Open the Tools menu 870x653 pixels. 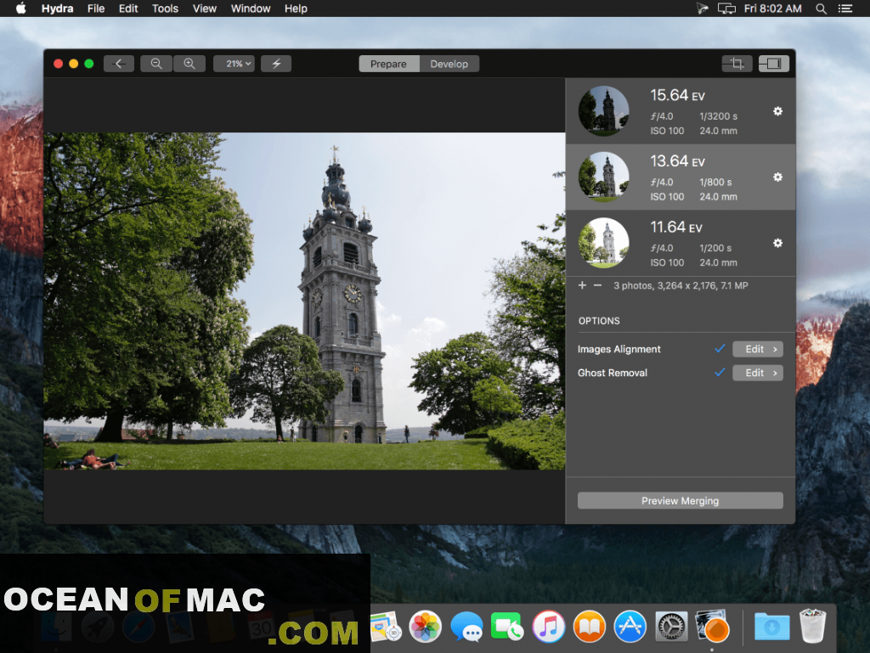click(x=166, y=8)
